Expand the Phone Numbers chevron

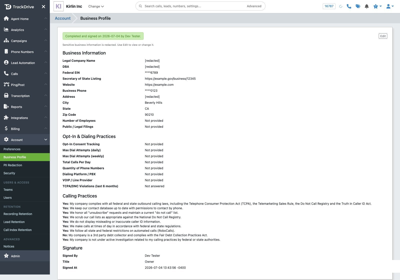(46, 51)
